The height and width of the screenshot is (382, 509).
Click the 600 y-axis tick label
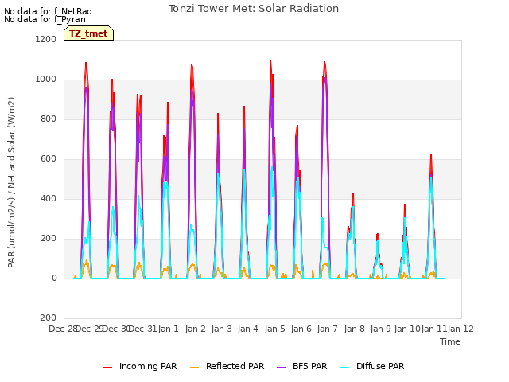[49, 159]
